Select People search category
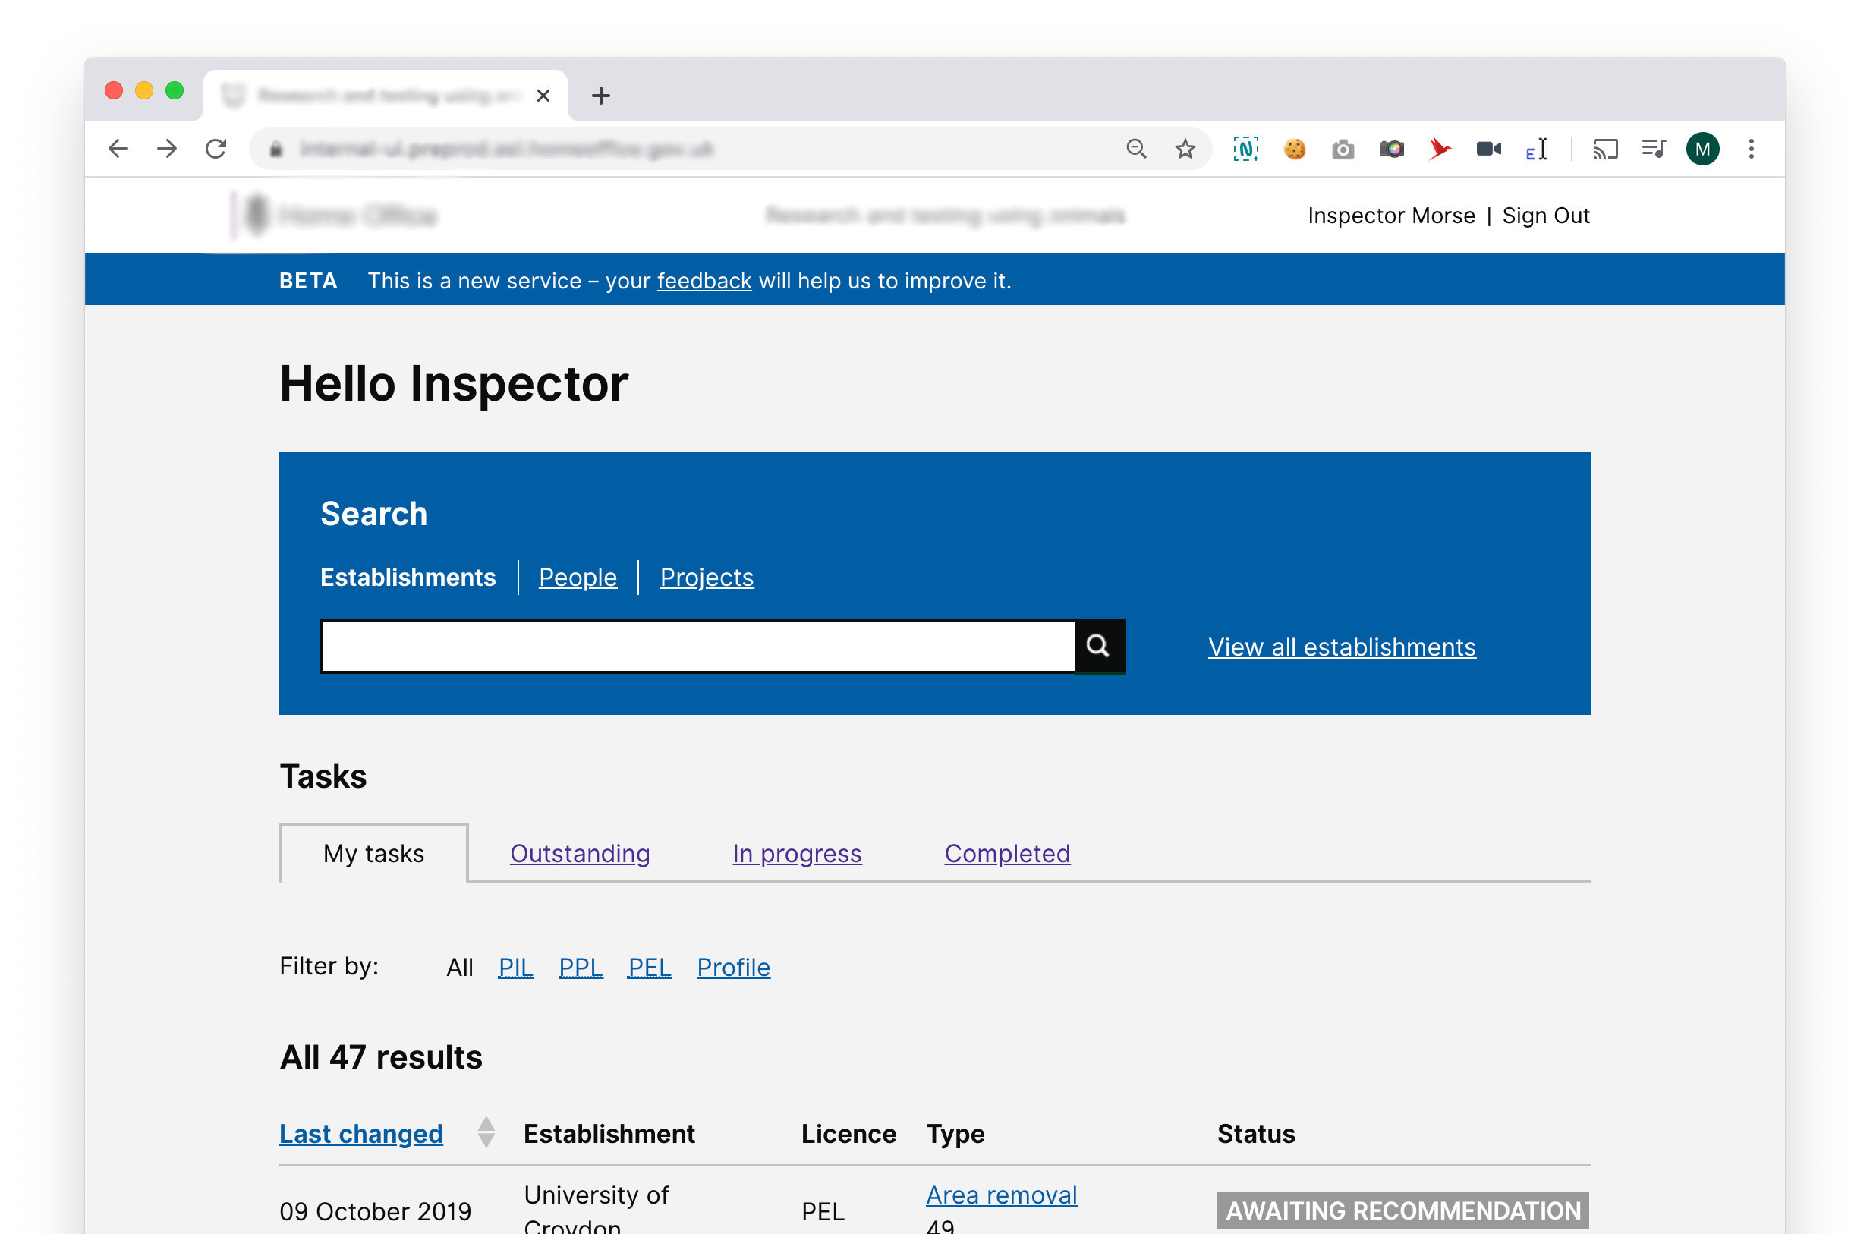Screen dimensions: 1870x1234 [578, 578]
